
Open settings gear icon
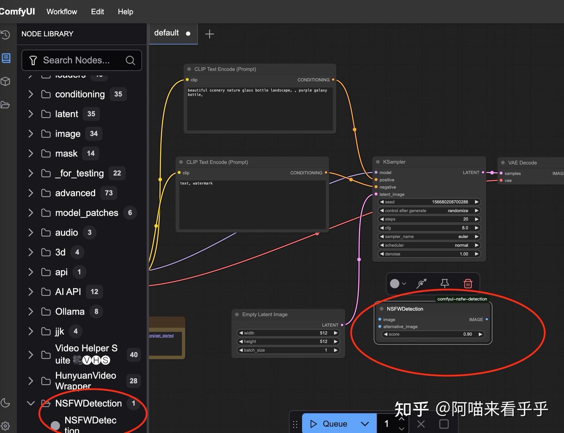click(x=5, y=426)
